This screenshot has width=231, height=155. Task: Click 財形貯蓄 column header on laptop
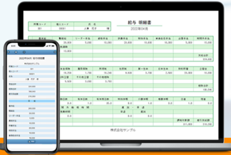pyautogui.click(x=183, y=69)
